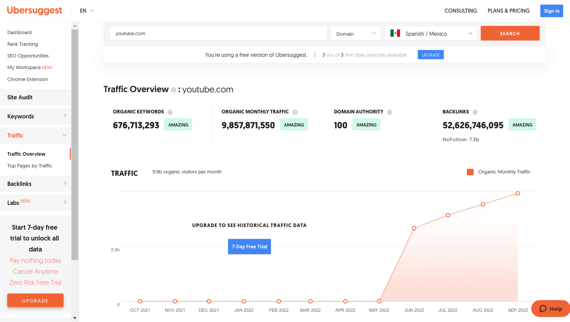
Task: Click the JUN 2022 data point on chart
Action: pos(414,228)
